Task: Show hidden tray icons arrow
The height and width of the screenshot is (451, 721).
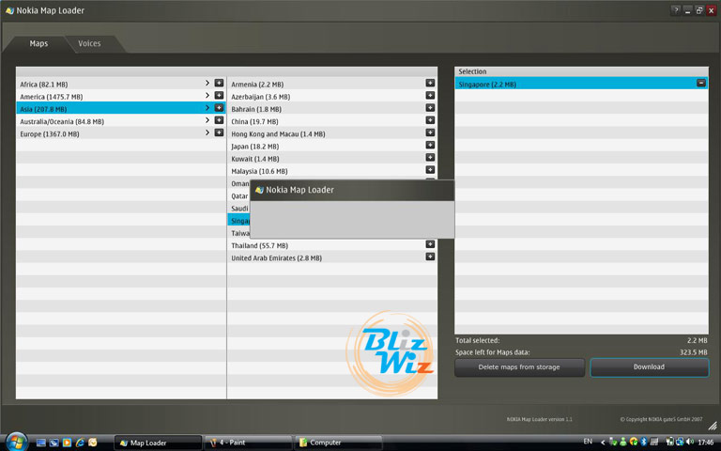Action: tap(603, 443)
